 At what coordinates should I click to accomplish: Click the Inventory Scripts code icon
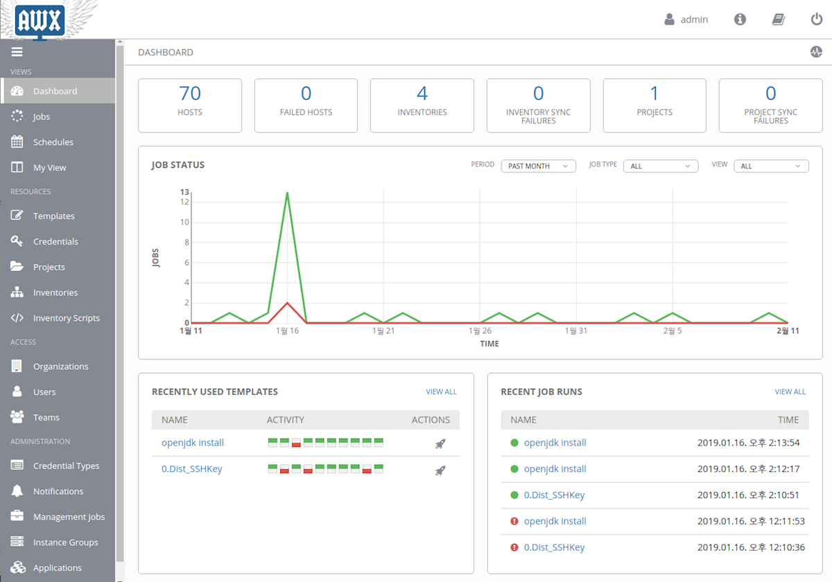(18, 318)
